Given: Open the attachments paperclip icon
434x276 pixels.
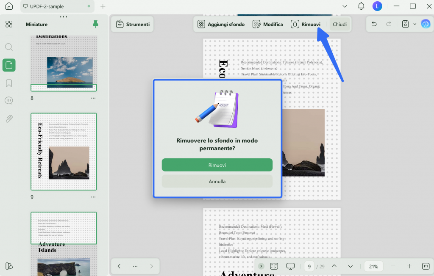Looking at the screenshot, I should (9, 119).
